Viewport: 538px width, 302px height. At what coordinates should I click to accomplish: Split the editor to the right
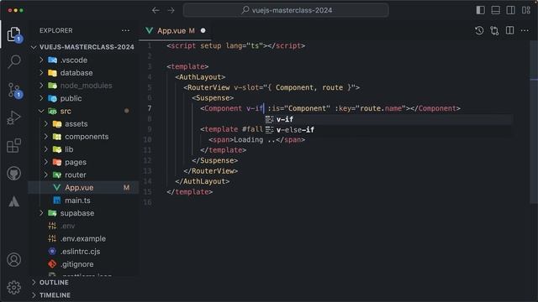[510, 30]
